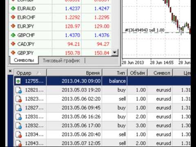Sort history by Ордер column header
The image size is (196, 147).
[x=30, y=73]
